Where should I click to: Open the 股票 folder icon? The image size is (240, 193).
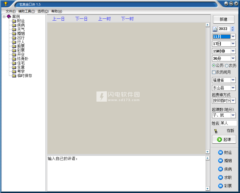[x=14, y=46]
